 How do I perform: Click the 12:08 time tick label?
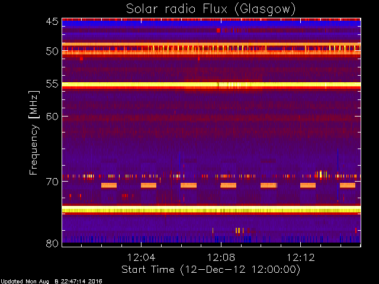pyautogui.click(x=221, y=257)
